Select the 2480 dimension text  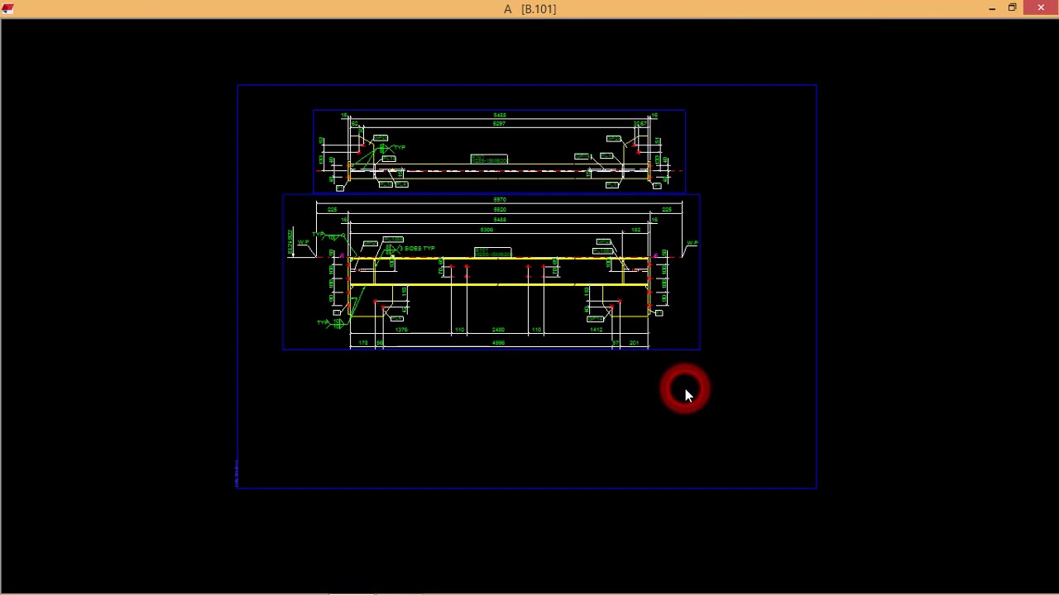click(498, 330)
